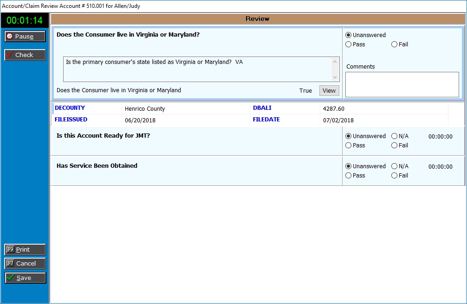Viewport: 467px width, 304px height.
Task: Click the Review header bar
Action: point(257,19)
